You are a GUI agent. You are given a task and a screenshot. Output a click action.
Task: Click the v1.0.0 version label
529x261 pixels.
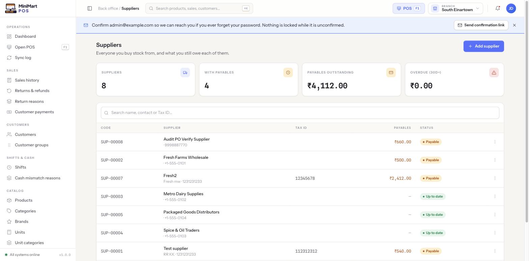[65, 255]
